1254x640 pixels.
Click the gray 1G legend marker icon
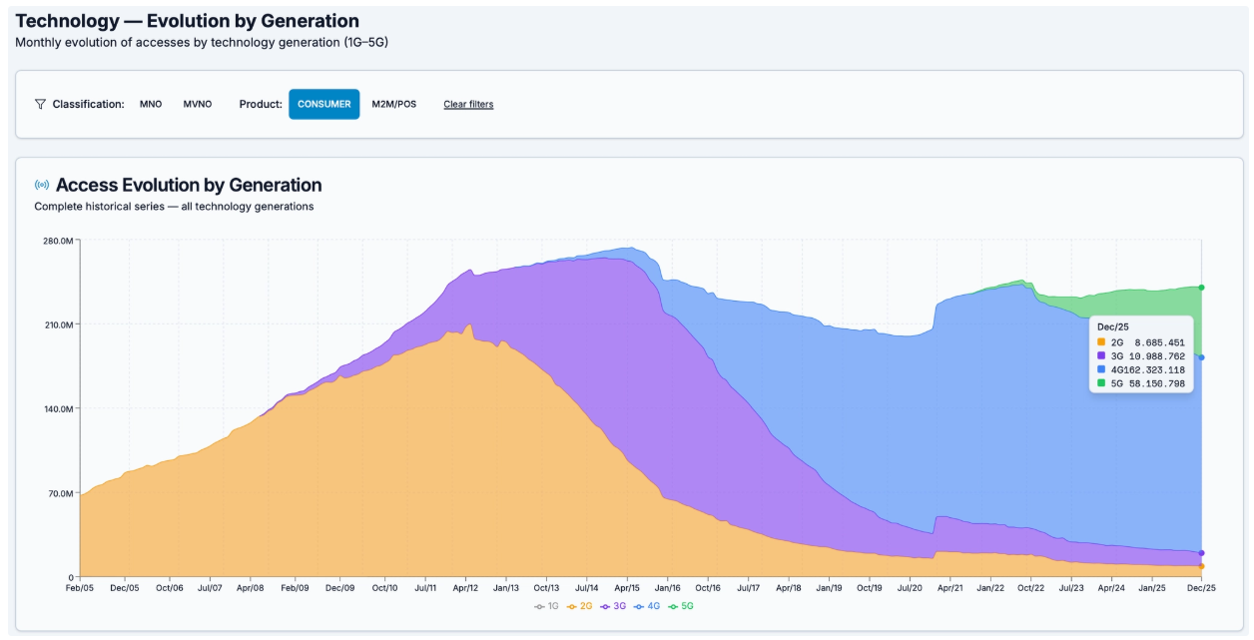click(x=539, y=606)
